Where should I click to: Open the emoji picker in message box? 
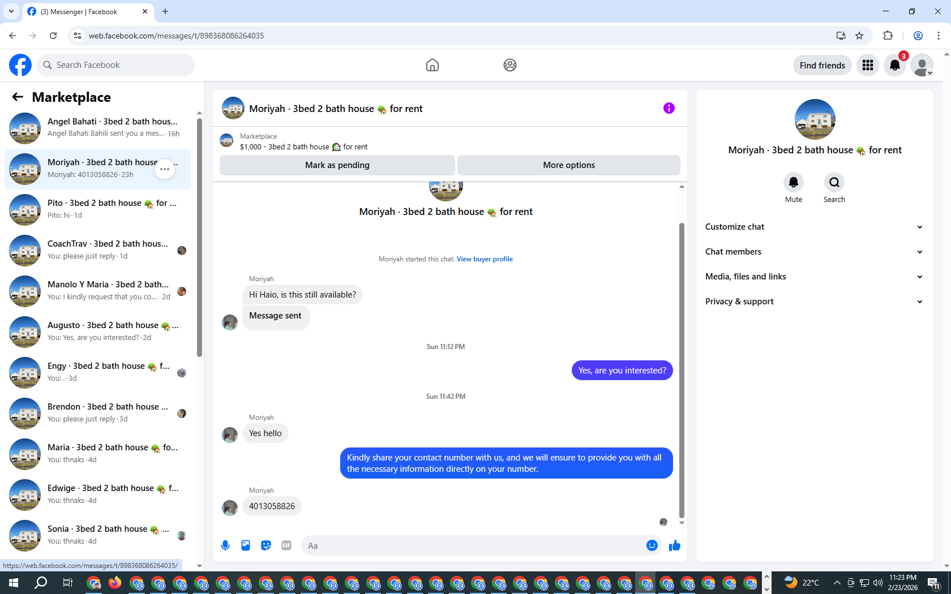[x=652, y=545]
